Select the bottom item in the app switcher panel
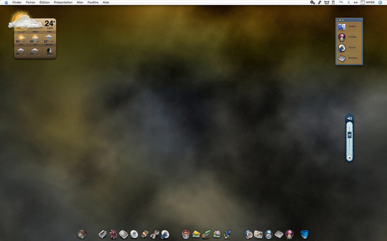Image resolution: width=387 pixels, height=241 pixels. pos(342,58)
